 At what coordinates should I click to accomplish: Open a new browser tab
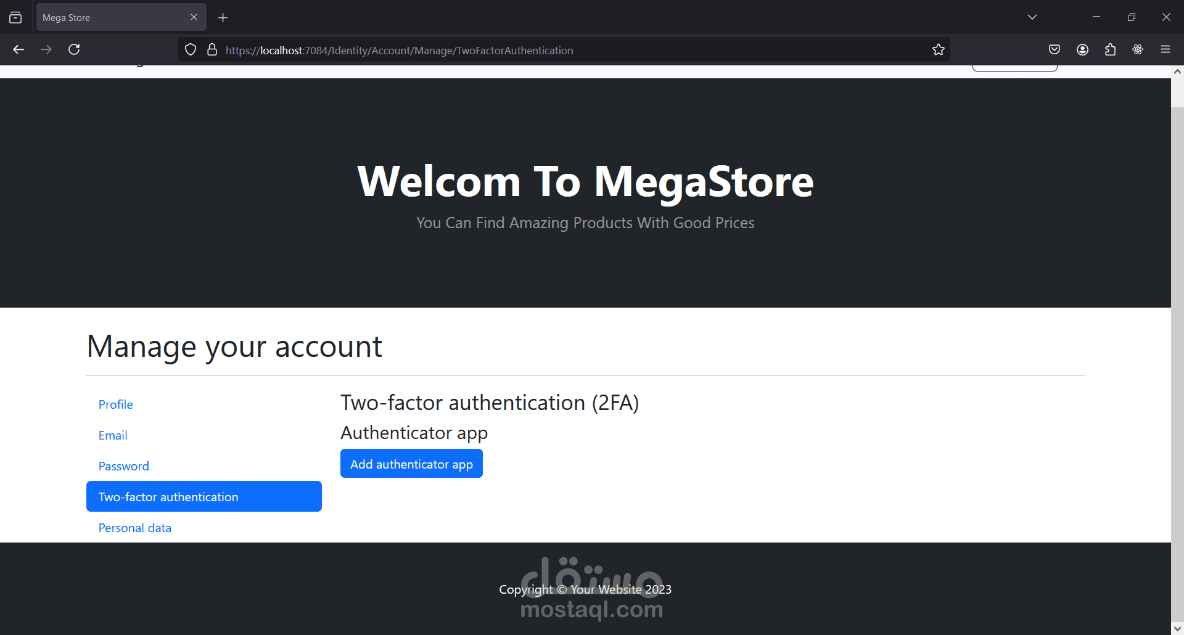(223, 18)
